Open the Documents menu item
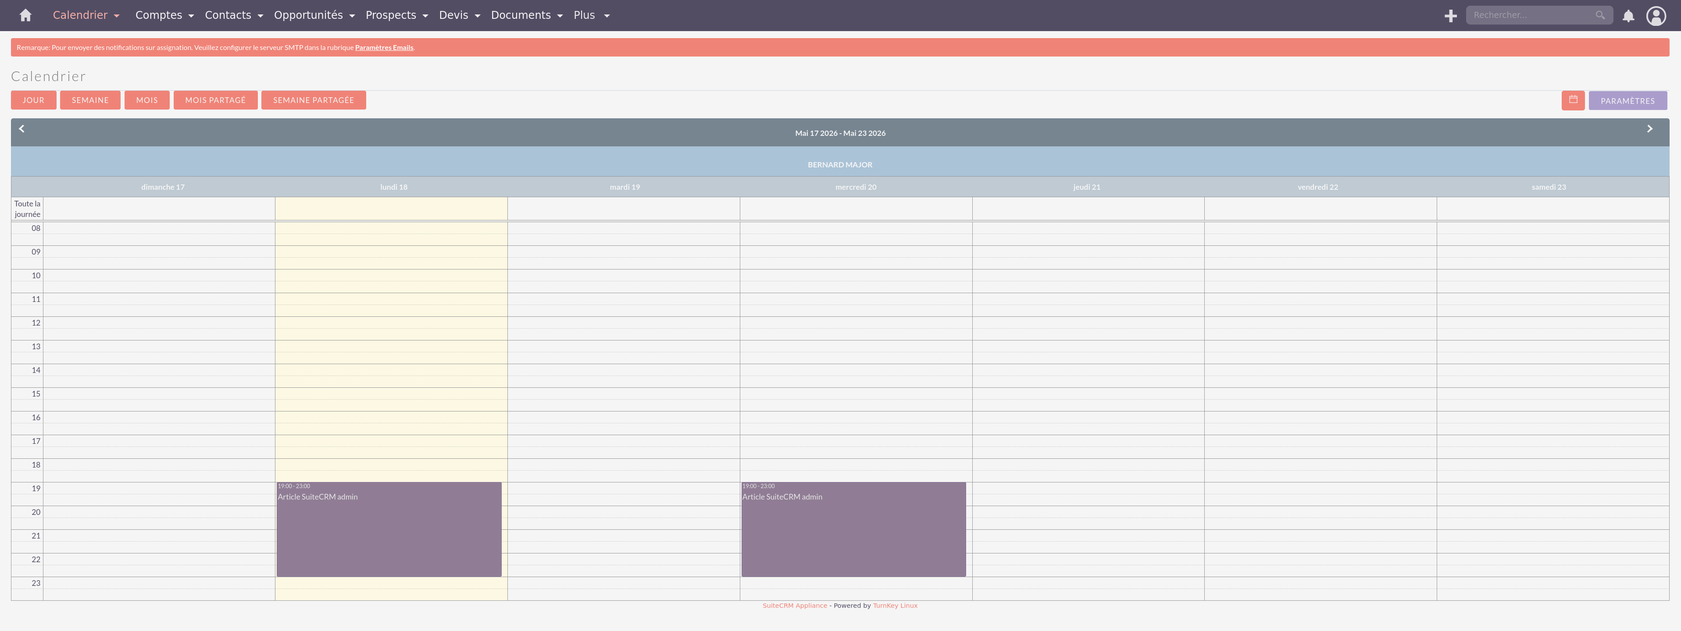The height and width of the screenshot is (631, 1681). [x=521, y=15]
